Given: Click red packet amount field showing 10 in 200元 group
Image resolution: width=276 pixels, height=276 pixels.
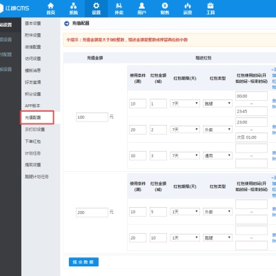Looking at the screenshot, I should coord(158,238).
